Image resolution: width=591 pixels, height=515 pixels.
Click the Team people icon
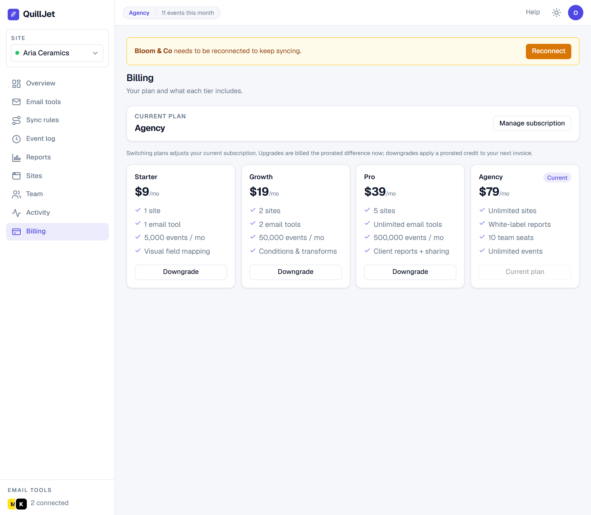(16, 194)
